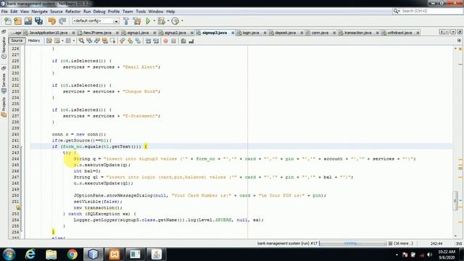
Task: Open the Tools menu
Action: click(141, 12)
